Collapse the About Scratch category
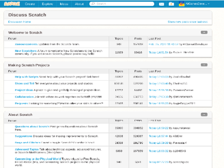This screenshot has height=168, width=224. click(x=204, y=115)
